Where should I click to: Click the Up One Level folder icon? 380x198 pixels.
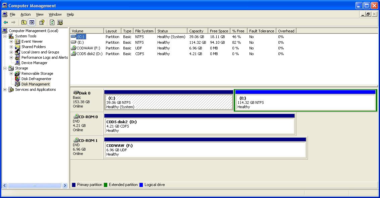click(24, 22)
